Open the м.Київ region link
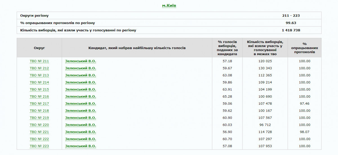338x155 pixels. (x=169, y=6)
